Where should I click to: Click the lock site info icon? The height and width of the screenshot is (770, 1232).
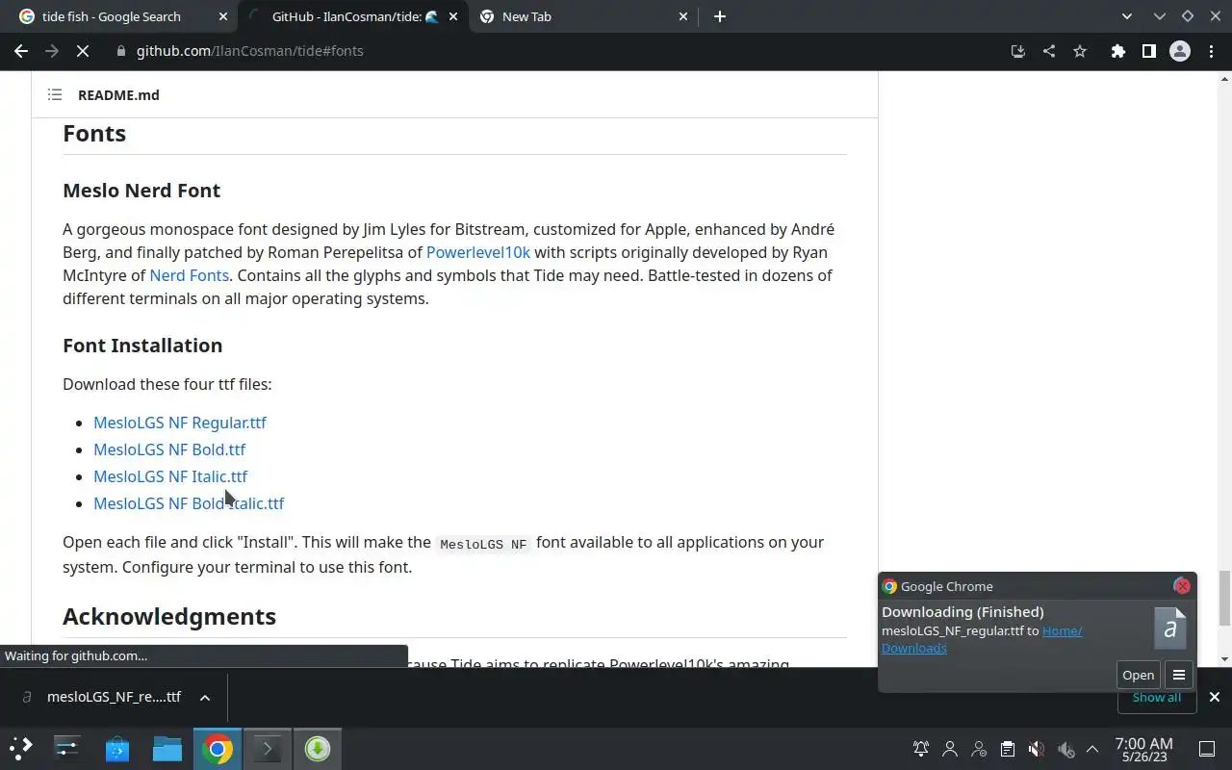point(121,51)
